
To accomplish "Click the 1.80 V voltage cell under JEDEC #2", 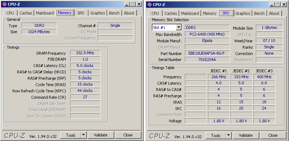I will click(241, 121).
